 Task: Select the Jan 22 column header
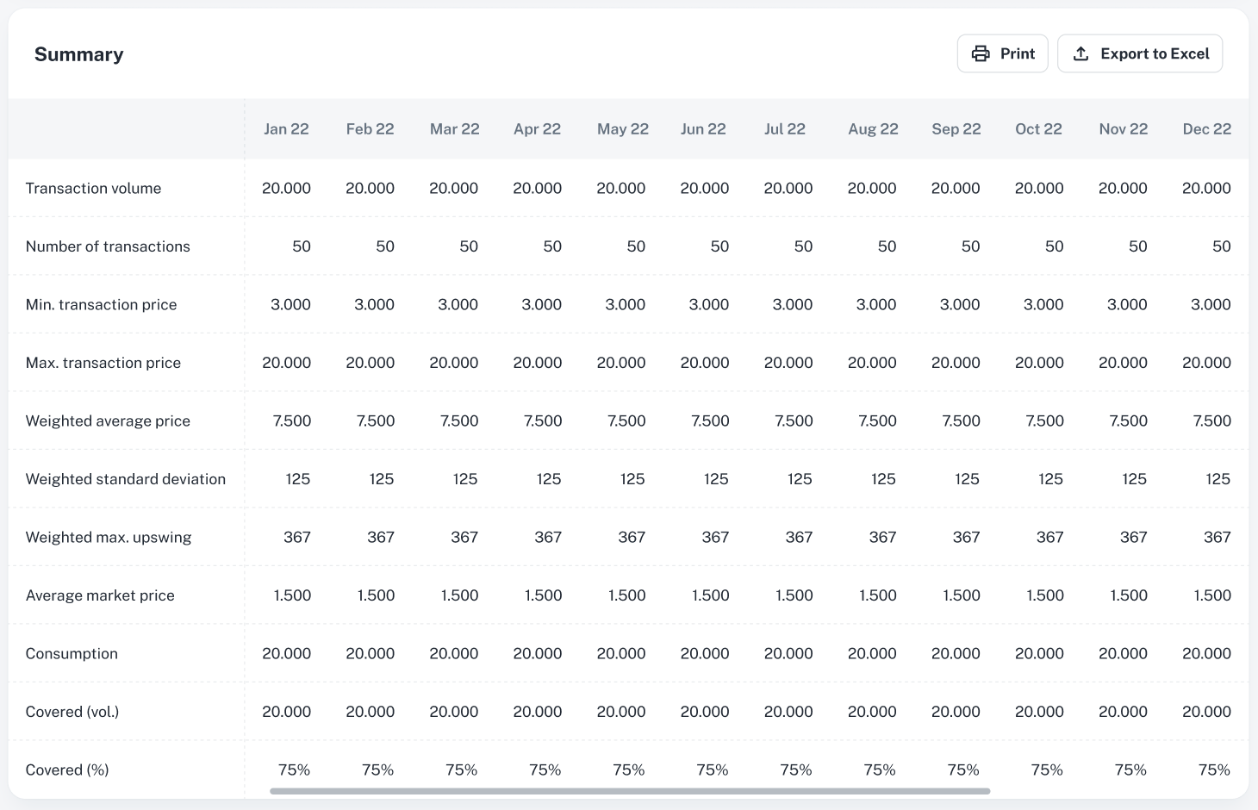pyautogui.click(x=286, y=129)
